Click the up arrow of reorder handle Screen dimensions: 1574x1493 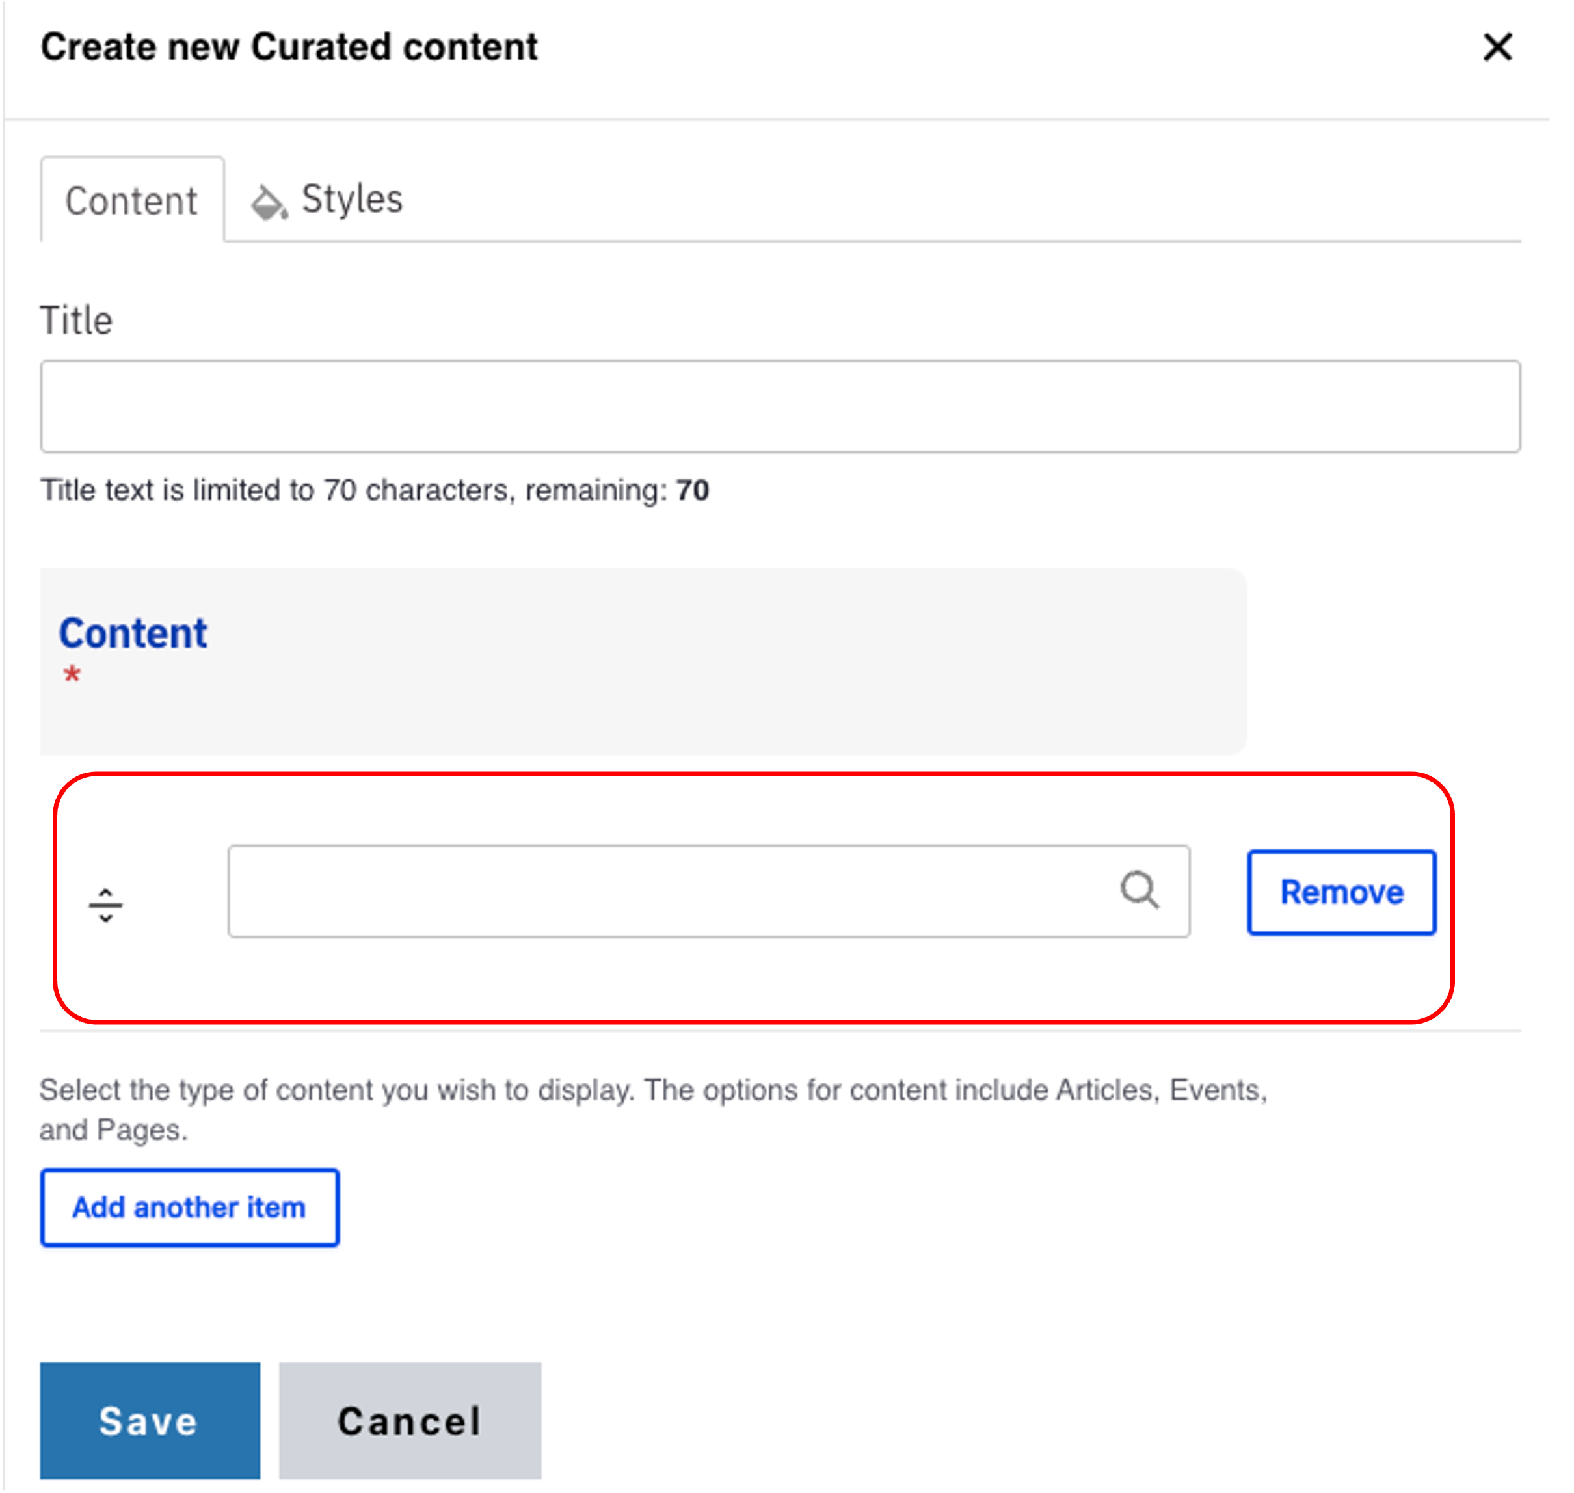105,893
